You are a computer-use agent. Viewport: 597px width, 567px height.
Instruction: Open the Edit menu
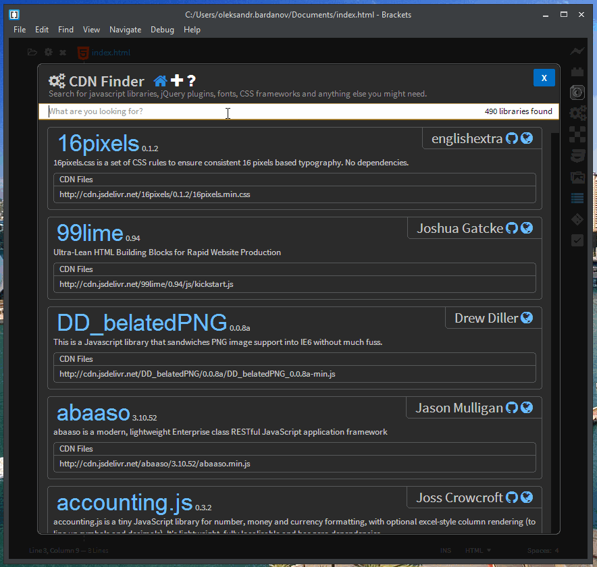[x=42, y=30]
